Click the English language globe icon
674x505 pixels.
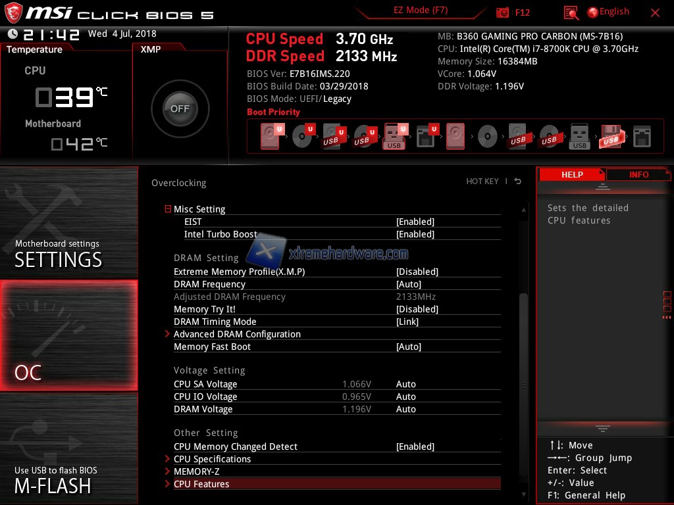[592, 12]
